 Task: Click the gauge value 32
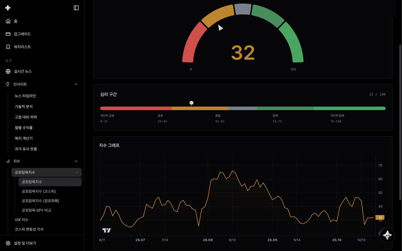(243, 52)
